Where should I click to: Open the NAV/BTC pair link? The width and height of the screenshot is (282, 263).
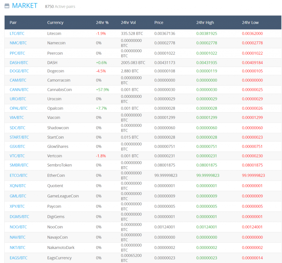point(17,237)
